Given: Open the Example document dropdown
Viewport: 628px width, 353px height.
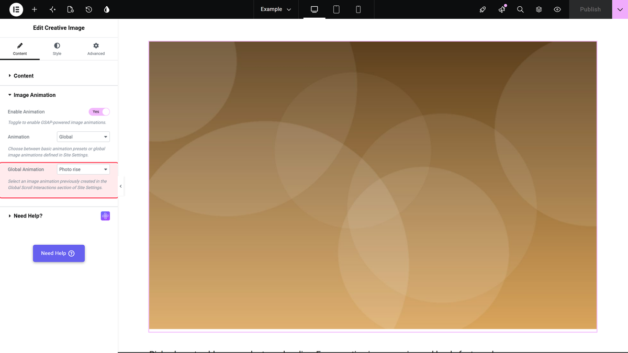Looking at the screenshot, I should click(x=276, y=9).
